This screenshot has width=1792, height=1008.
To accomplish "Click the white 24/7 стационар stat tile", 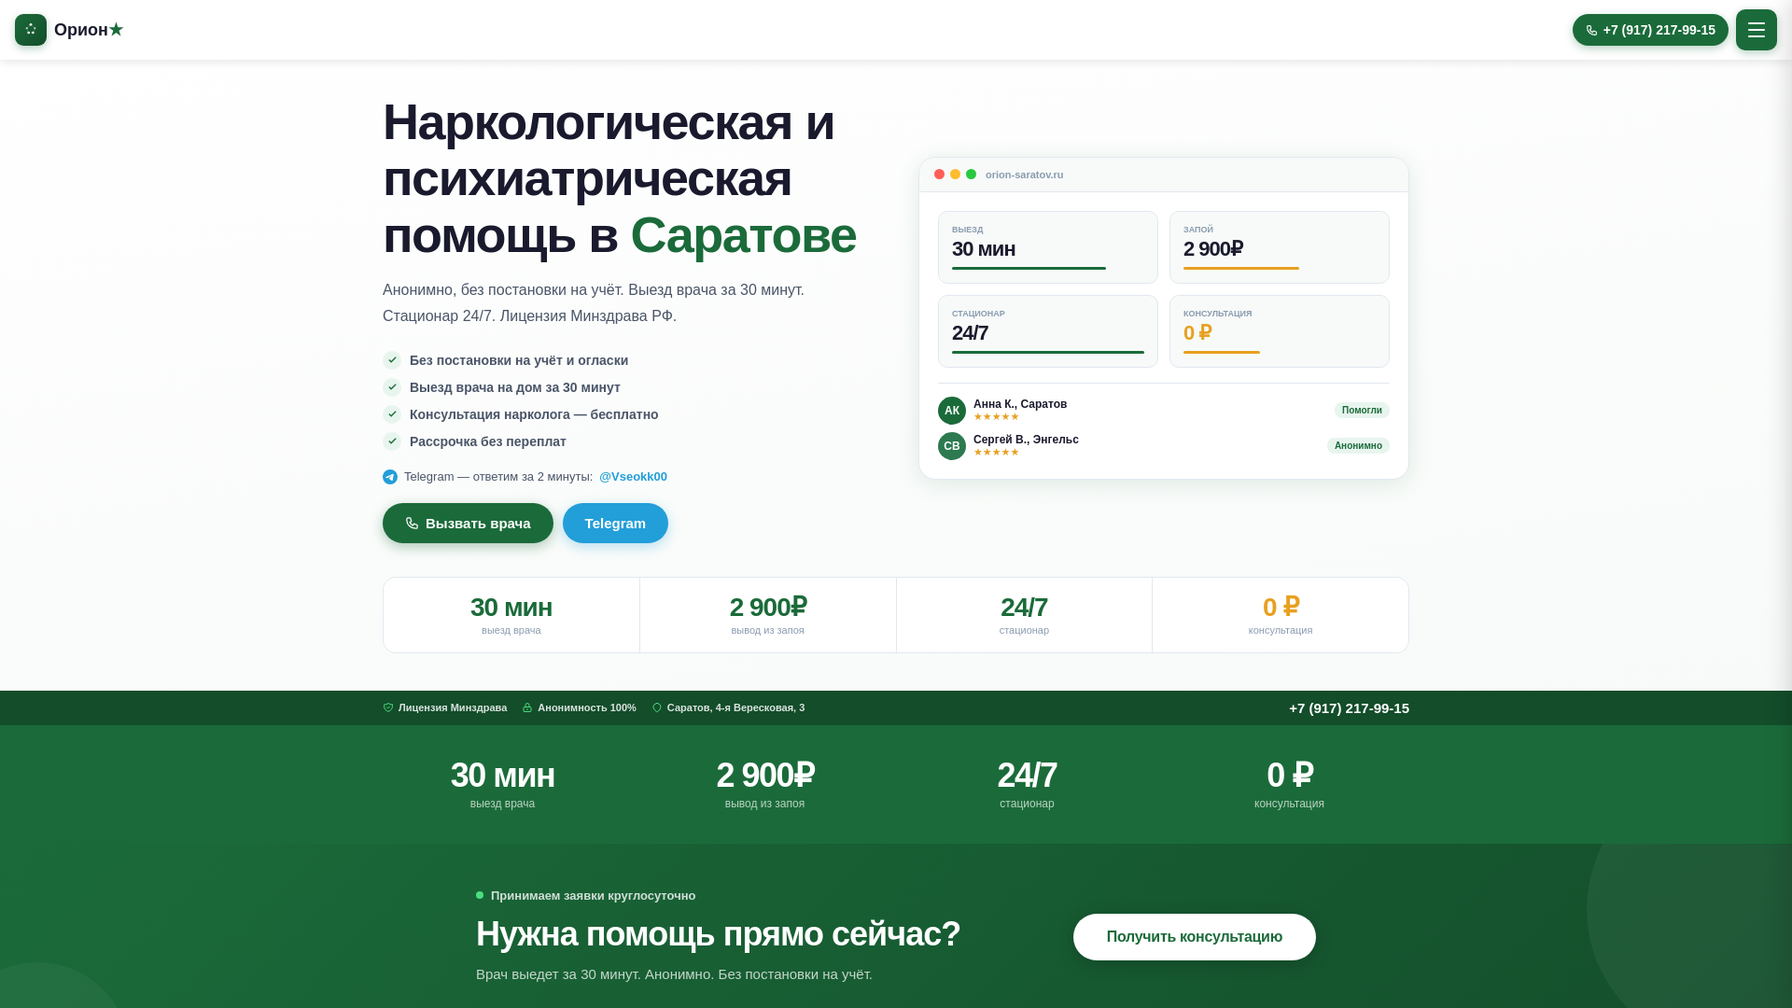I will [1024, 615].
